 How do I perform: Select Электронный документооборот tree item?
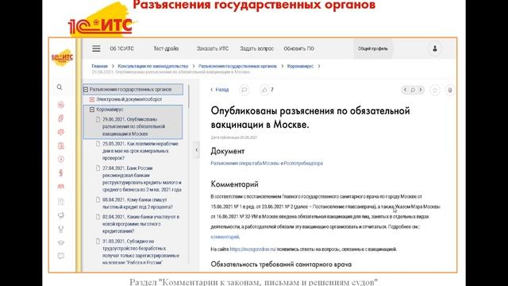pos(129,99)
